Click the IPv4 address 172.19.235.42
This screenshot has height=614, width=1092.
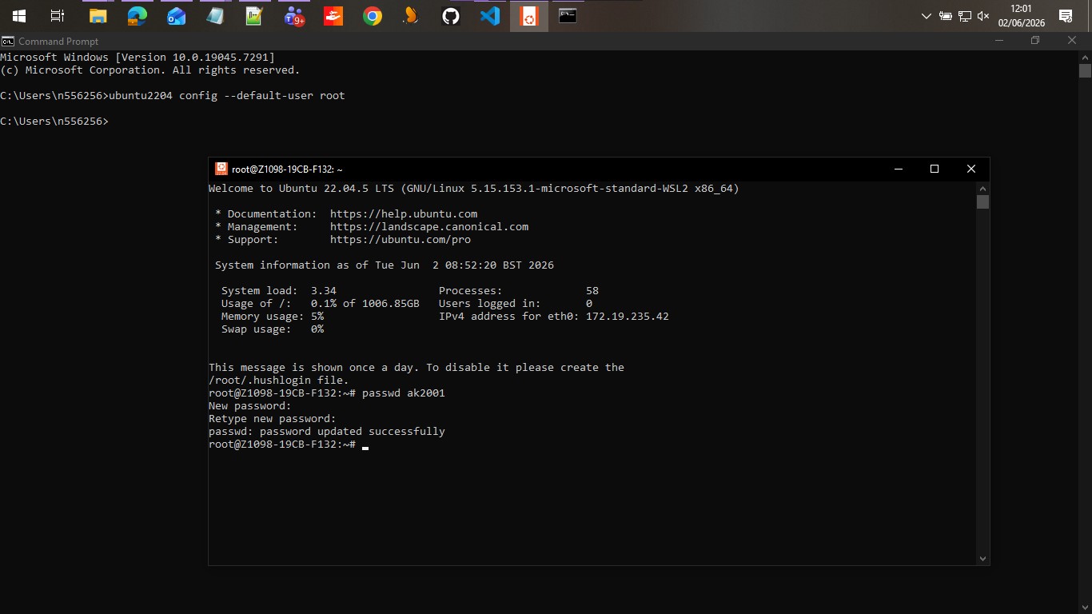pos(628,317)
